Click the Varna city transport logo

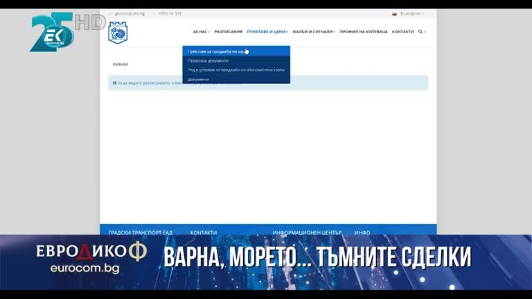point(118,33)
